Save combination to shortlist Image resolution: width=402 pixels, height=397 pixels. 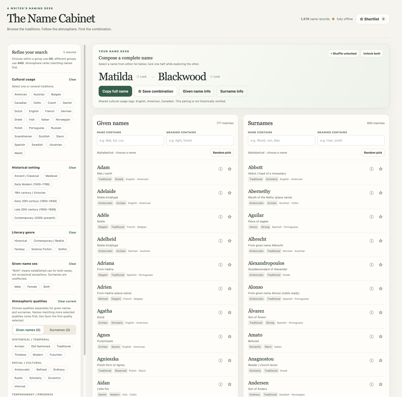coord(156,91)
